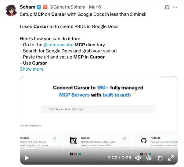The width and height of the screenshot is (184, 167).
Task: Click Soham's profile avatar
Action: [x=10, y=10]
